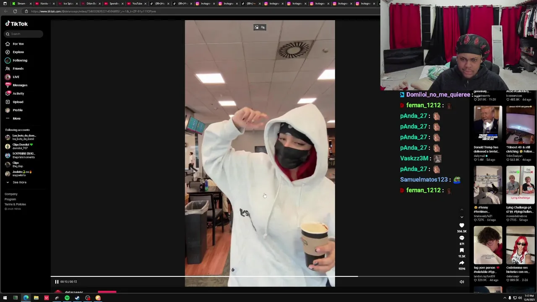Go to the previous video up chevron

pyautogui.click(x=461, y=210)
